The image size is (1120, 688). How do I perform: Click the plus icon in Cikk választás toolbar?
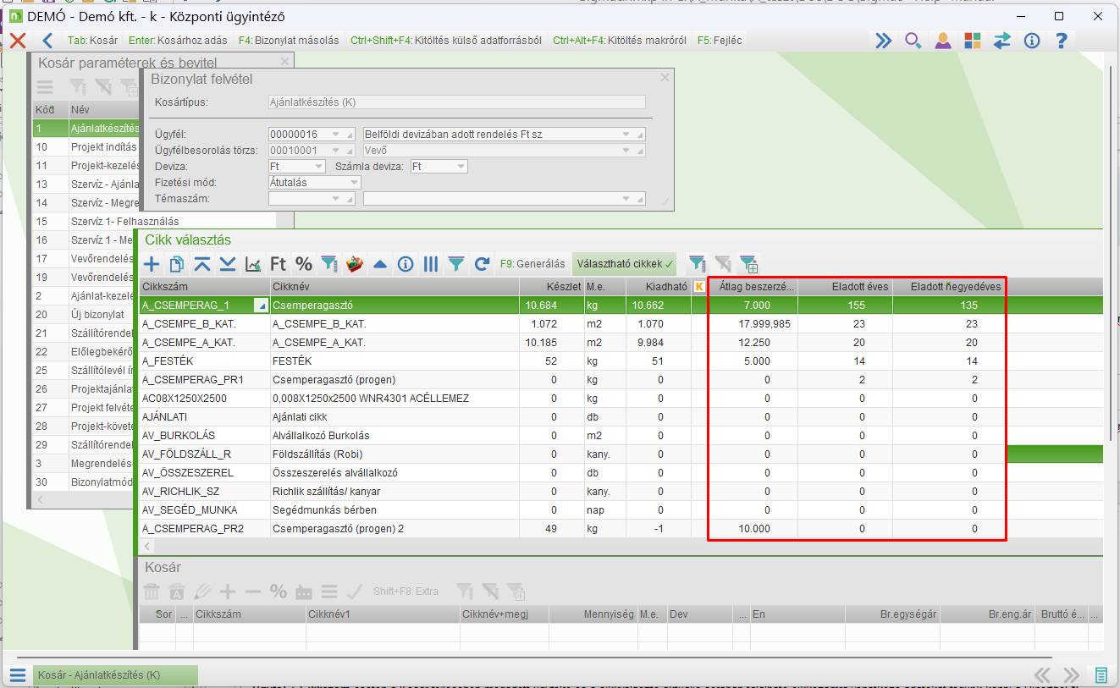point(152,264)
